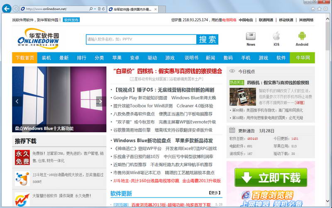
Task: Open 手机 in navigation bar
Action: click(x=246, y=58)
